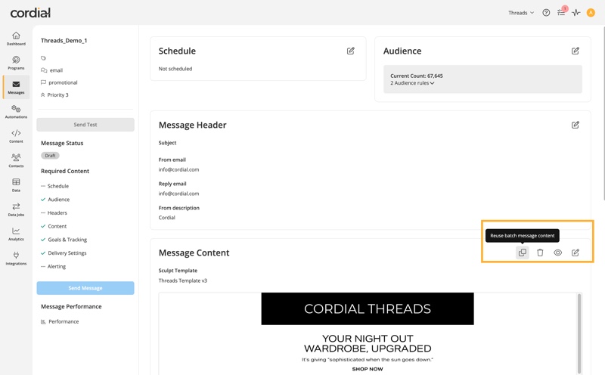605x375 pixels.
Task: Click 'Current Count: 67,645' text
Action: [417, 76]
